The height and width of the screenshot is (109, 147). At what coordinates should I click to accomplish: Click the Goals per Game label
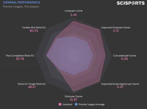point(73,11)
